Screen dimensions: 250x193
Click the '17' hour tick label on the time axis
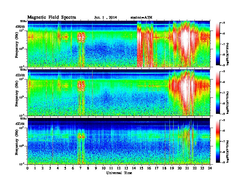click(x=157, y=168)
